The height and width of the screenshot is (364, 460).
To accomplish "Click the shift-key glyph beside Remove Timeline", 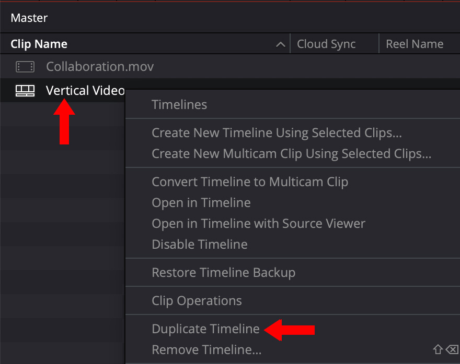I will [x=438, y=349].
